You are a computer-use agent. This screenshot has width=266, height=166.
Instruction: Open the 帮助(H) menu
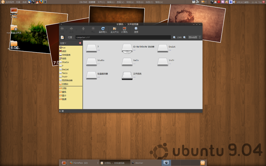coord(159,2)
